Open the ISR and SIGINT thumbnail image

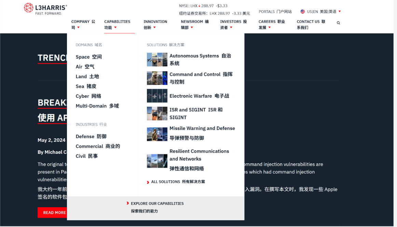click(157, 113)
